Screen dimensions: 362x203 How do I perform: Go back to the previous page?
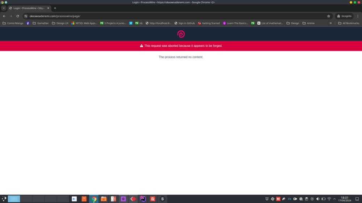(4, 16)
